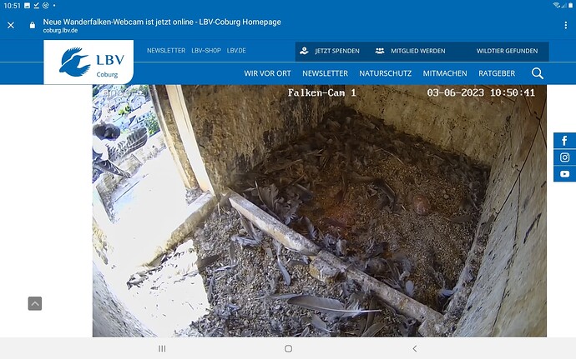The width and height of the screenshot is (576, 359).
Task: Close the browser tab with X icon
Action: [11, 25]
